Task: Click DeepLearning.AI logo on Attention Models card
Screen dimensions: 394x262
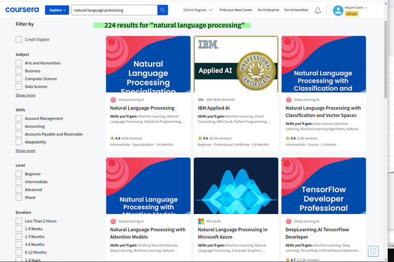Action: tap(113, 221)
